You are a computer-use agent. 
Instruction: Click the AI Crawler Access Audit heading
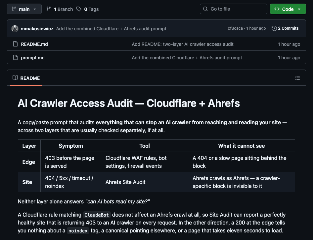click(x=129, y=103)
